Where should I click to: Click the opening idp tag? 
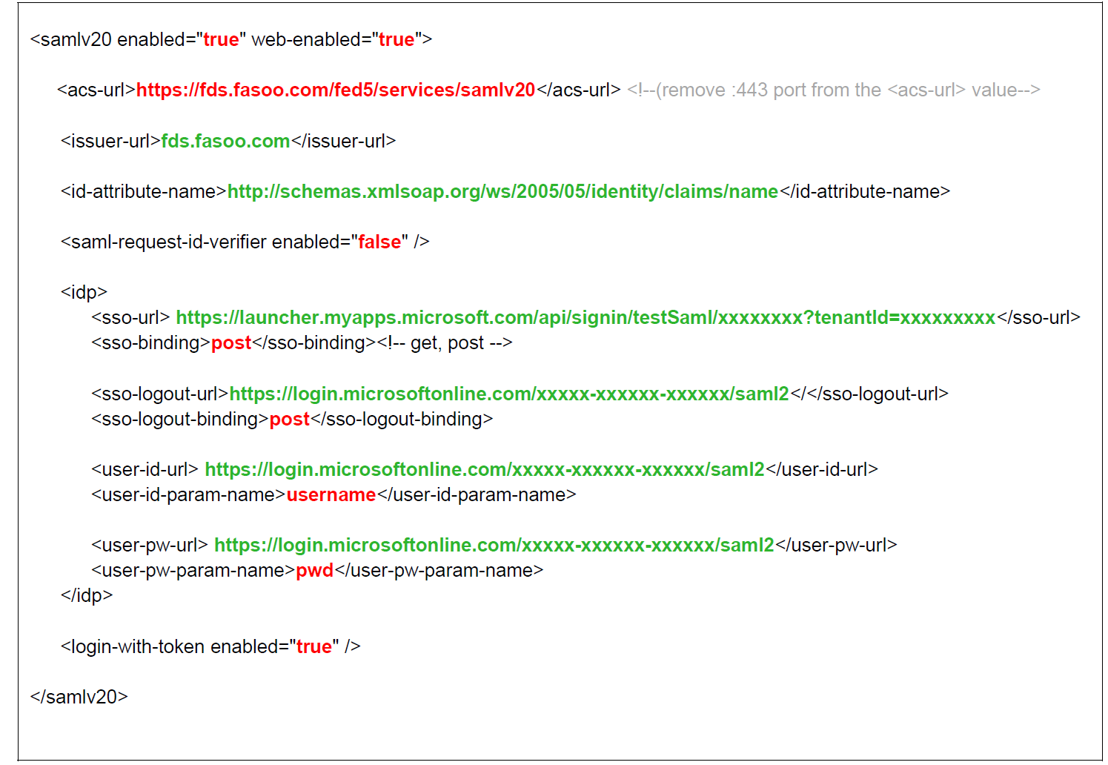tap(84, 293)
